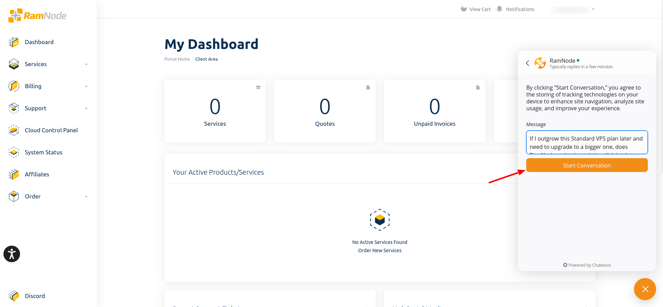
Task: Click the Notifications link text
Action: click(x=520, y=9)
